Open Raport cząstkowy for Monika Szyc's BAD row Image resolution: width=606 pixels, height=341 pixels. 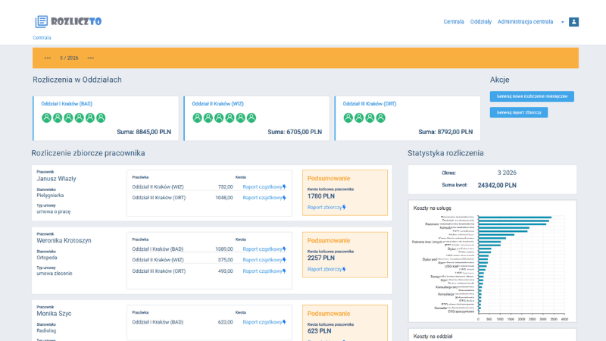(x=264, y=322)
